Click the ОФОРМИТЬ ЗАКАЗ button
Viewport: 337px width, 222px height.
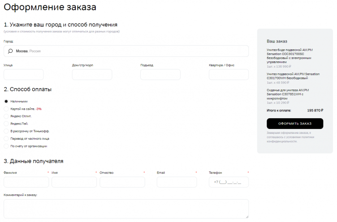tap(295, 124)
